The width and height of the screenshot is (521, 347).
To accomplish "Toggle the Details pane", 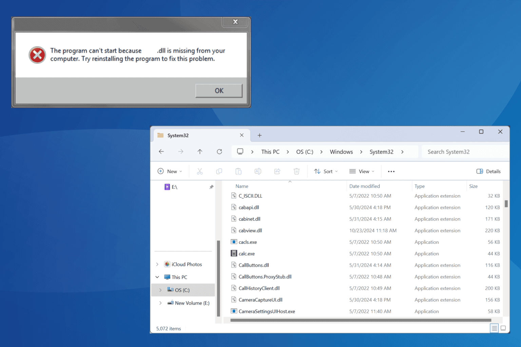I will click(488, 171).
